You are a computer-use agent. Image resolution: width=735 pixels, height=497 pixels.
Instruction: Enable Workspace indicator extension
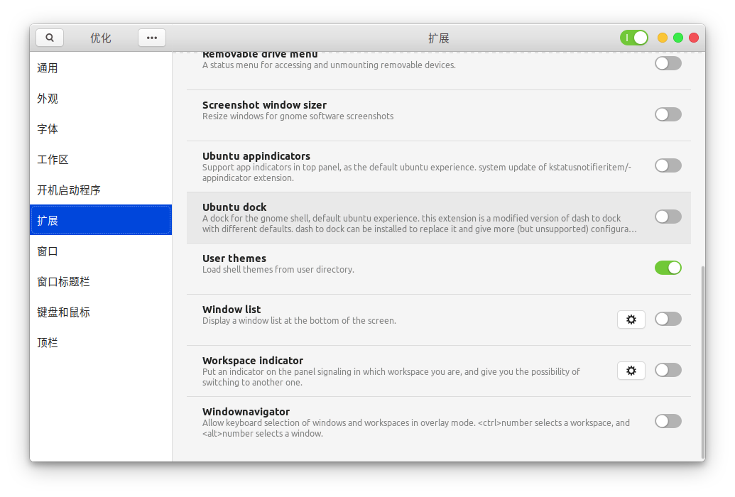click(668, 370)
